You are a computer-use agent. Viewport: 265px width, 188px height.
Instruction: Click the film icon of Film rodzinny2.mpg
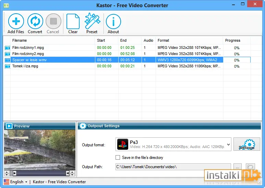point(8,54)
